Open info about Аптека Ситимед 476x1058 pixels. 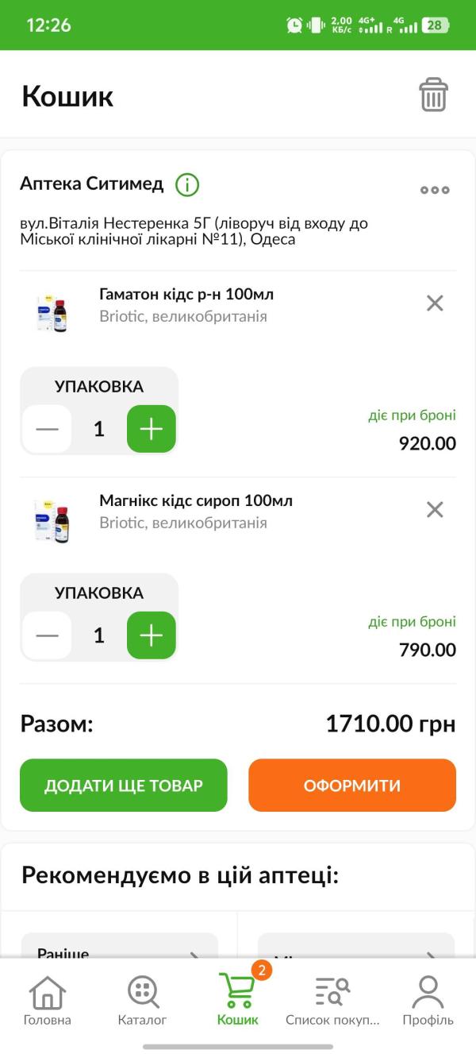(x=187, y=185)
